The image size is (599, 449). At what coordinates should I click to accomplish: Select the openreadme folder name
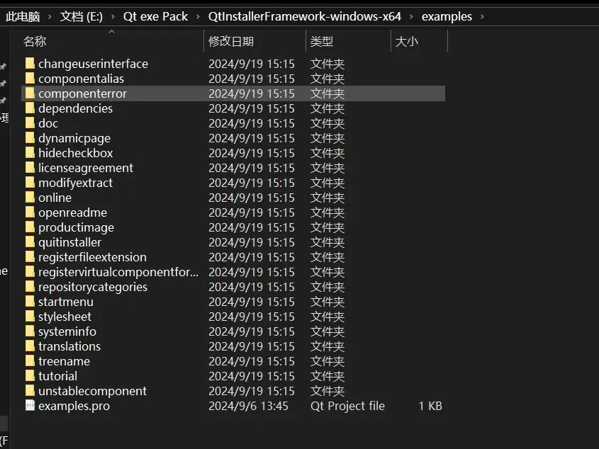[x=72, y=212]
